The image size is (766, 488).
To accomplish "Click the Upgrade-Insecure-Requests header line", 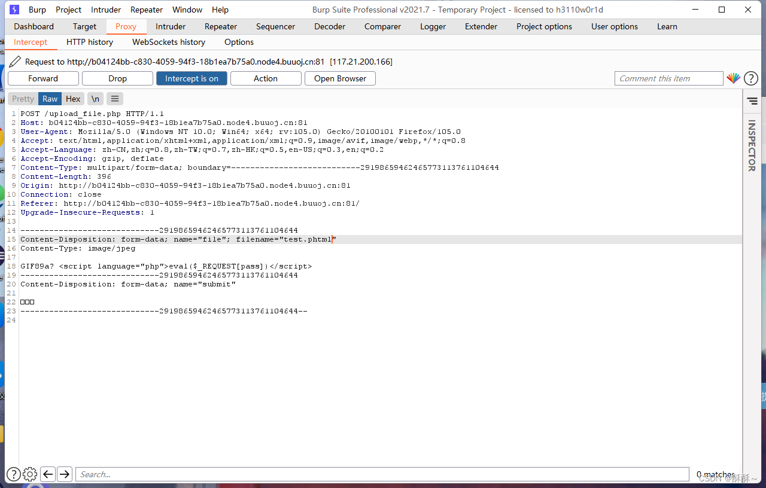I will coord(87,212).
